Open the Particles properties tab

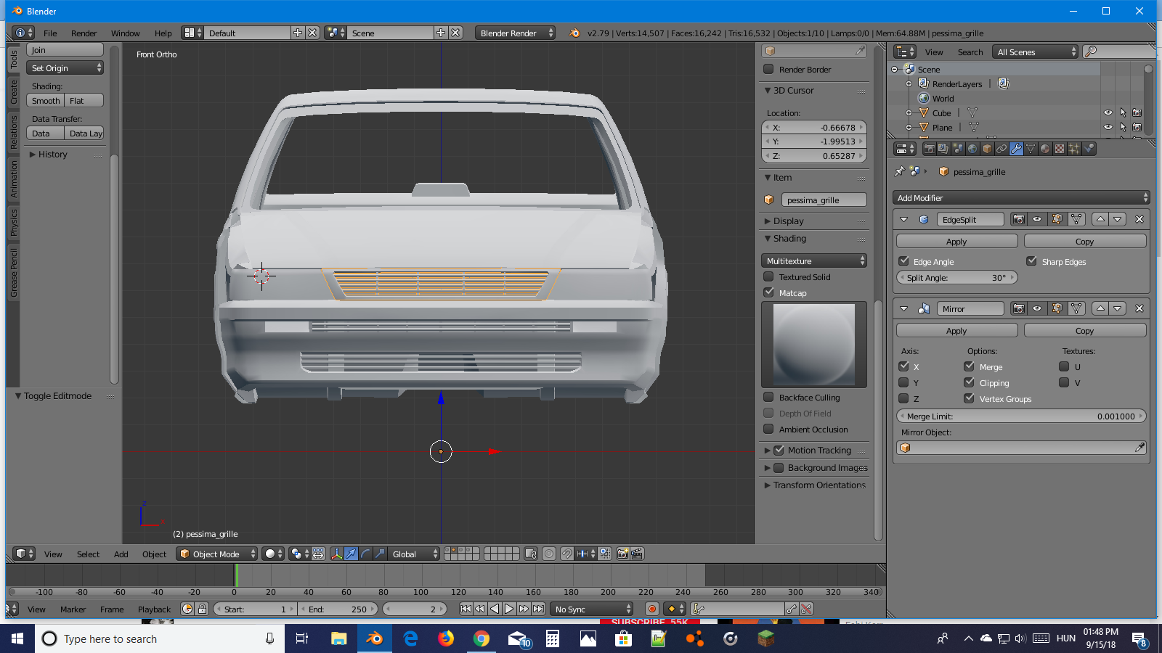click(x=1074, y=149)
